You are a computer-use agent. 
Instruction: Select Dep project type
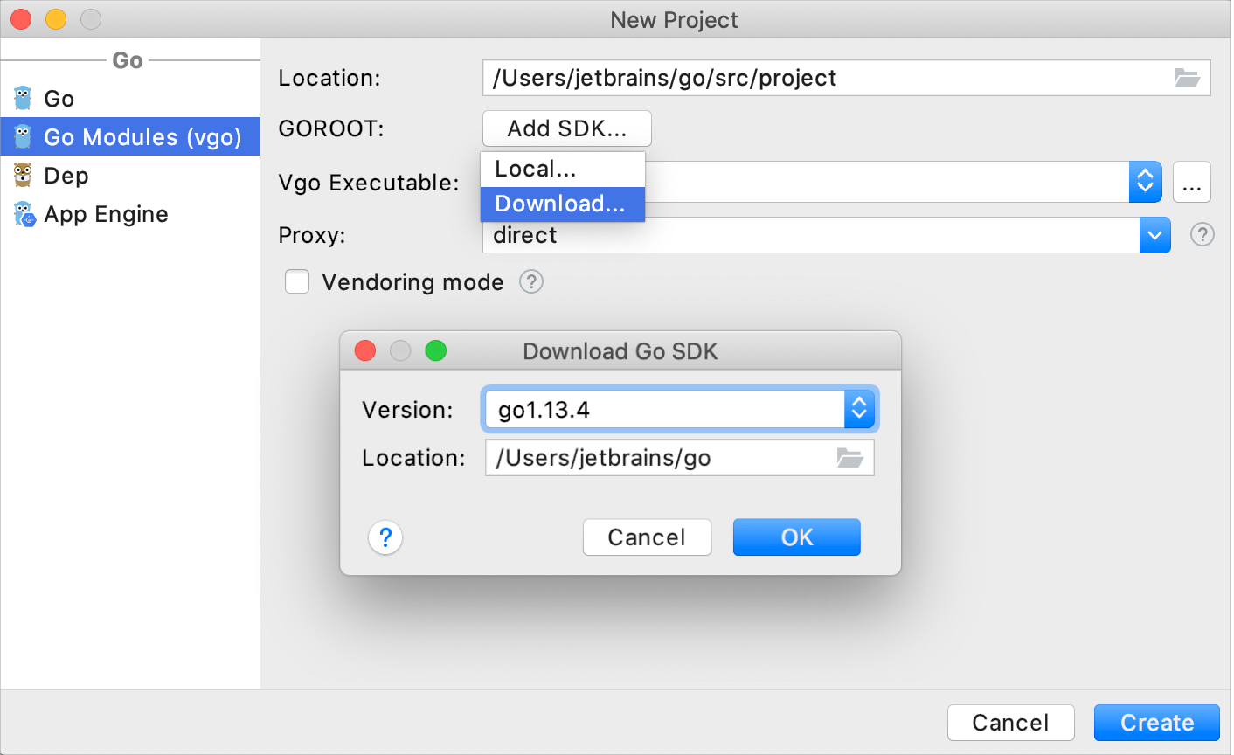click(x=130, y=175)
